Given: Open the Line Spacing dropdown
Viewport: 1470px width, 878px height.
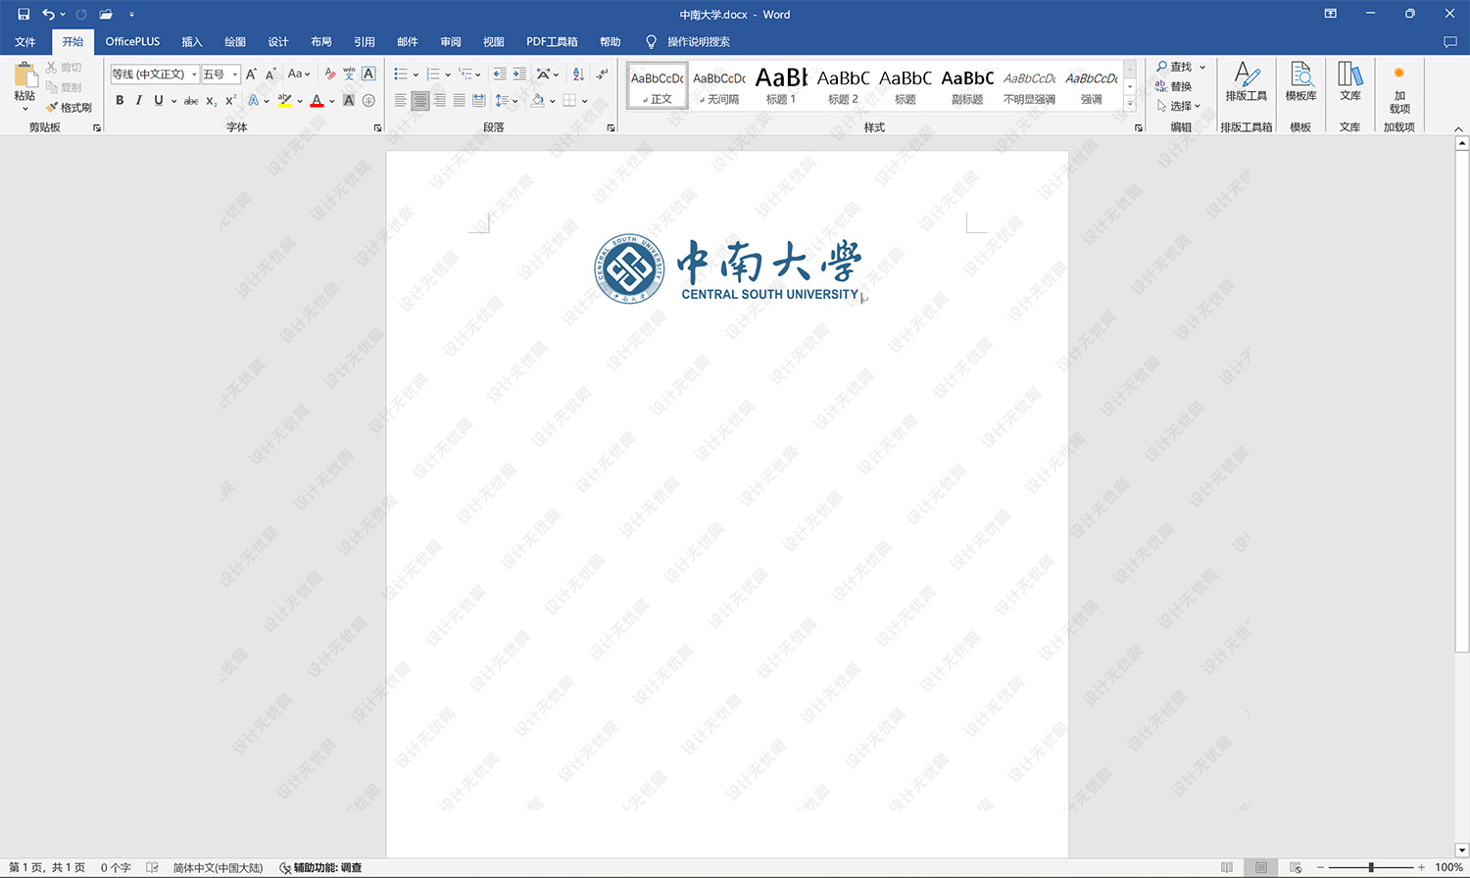Looking at the screenshot, I should (x=506, y=101).
